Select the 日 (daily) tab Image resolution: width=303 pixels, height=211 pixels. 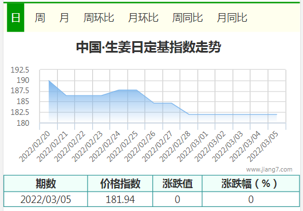[x=15, y=18]
